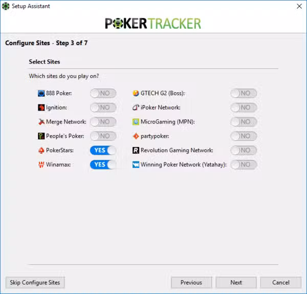Click the 'Select Sites' heading
Screen dimensions: 307x294
pyautogui.click(x=45, y=62)
